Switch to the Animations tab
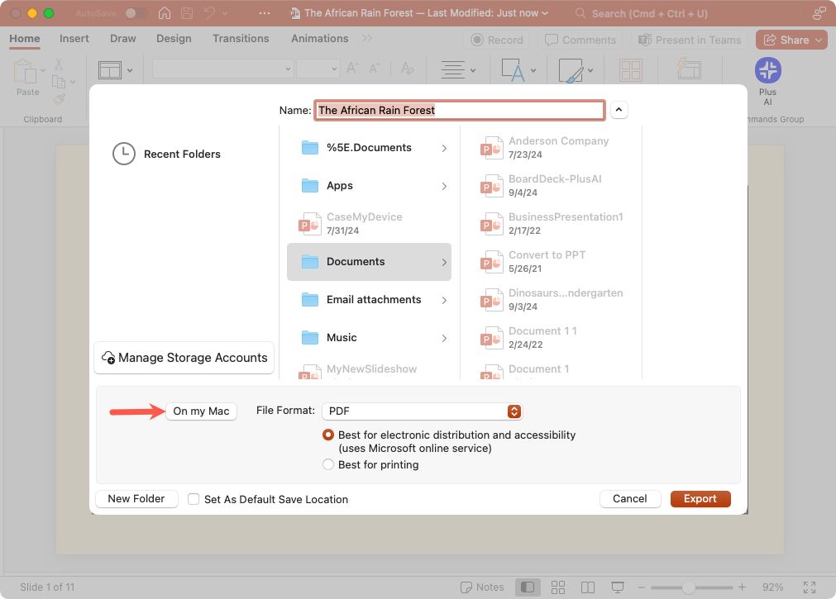Viewport: 836px width, 599px height. coord(319,38)
